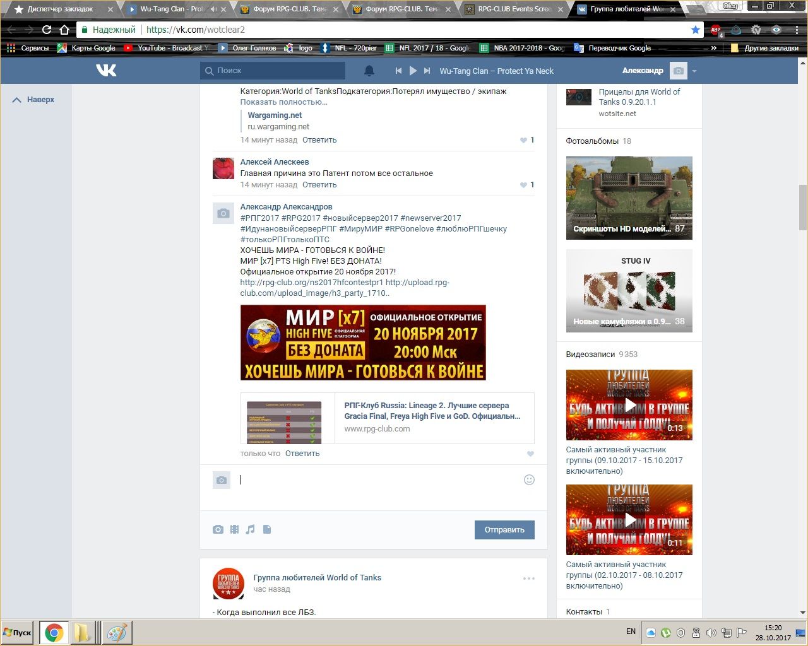The image size is (808, 646).
Task: Play the Wu-Tang Clan track
Action: pyautogui.click(x=413, y=71)
